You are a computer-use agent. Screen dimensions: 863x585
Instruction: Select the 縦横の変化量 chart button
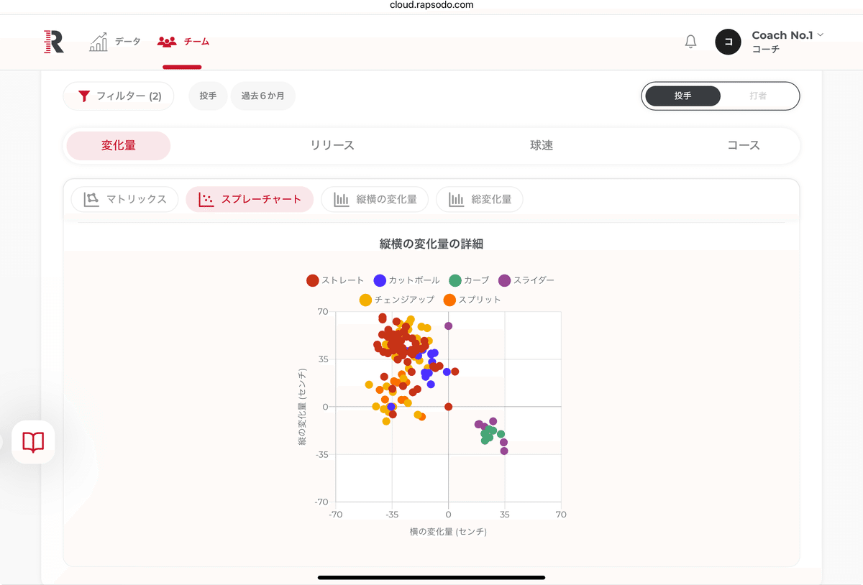point(375,199)
